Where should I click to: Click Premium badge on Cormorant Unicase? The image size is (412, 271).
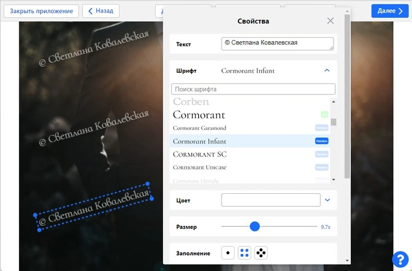322,168
